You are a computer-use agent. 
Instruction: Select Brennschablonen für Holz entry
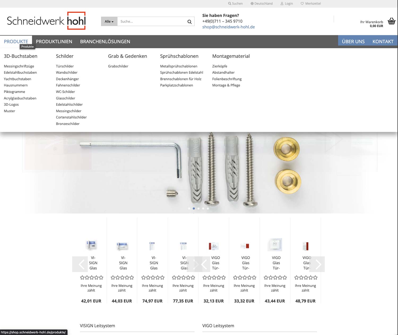coord(181,79)
